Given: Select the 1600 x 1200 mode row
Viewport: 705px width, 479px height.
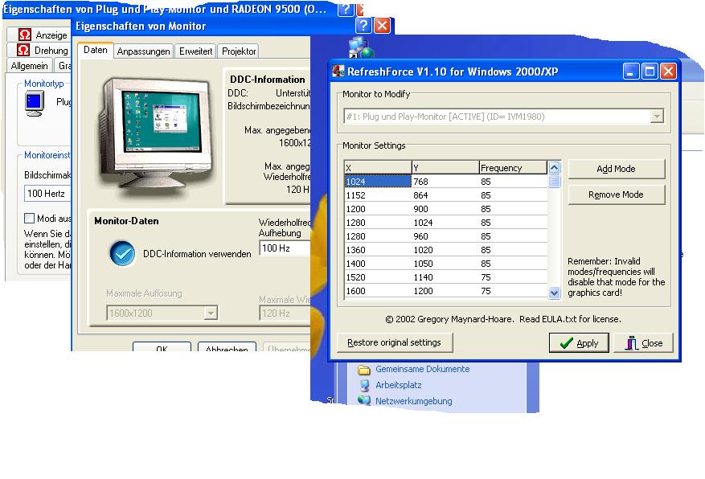Looking at the screenshot, I should (x=445, y=291).
